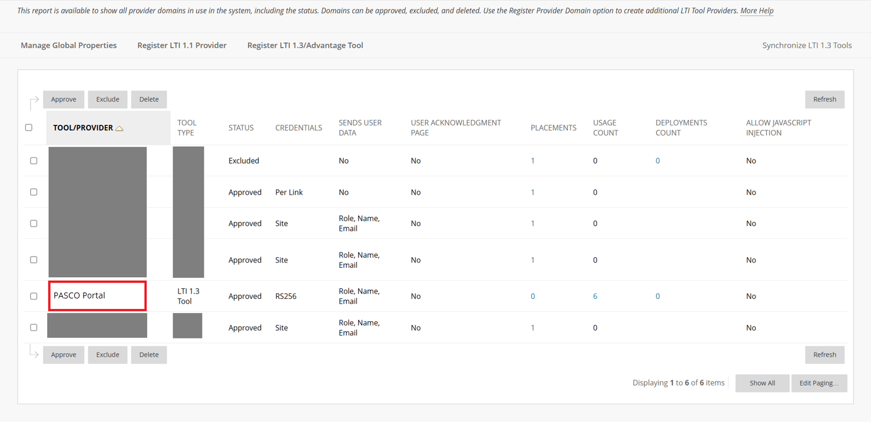Viewport: 871px width, 422px height.
Task: Click the RS256 credentials cell
Action: [286, 296]
